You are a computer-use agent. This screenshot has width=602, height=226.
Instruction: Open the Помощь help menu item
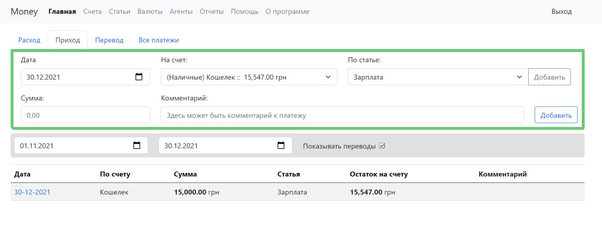244,11
